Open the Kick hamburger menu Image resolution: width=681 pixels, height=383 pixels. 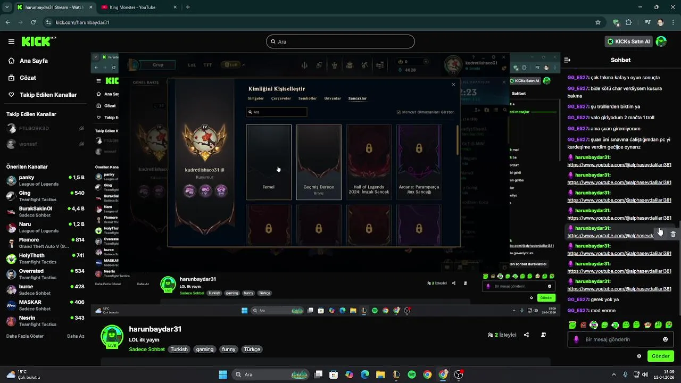[11, 41]
